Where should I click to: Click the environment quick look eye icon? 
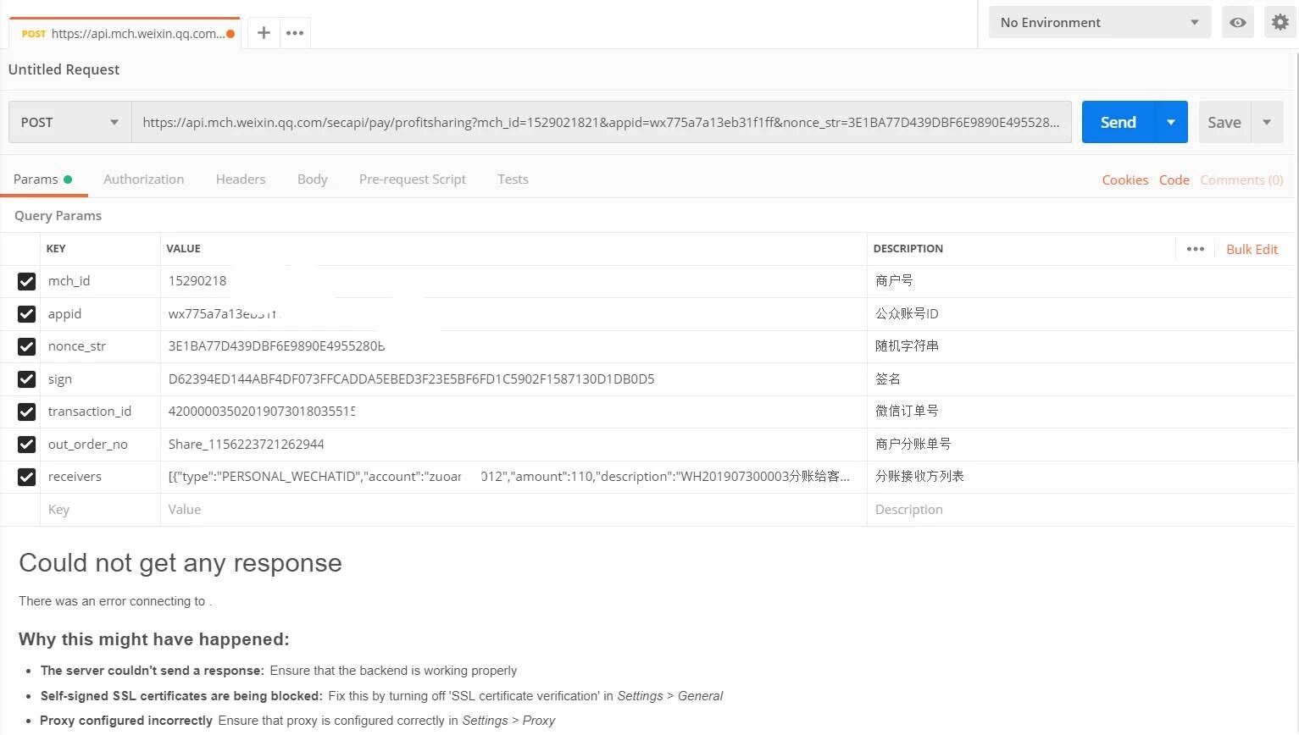1238,23
